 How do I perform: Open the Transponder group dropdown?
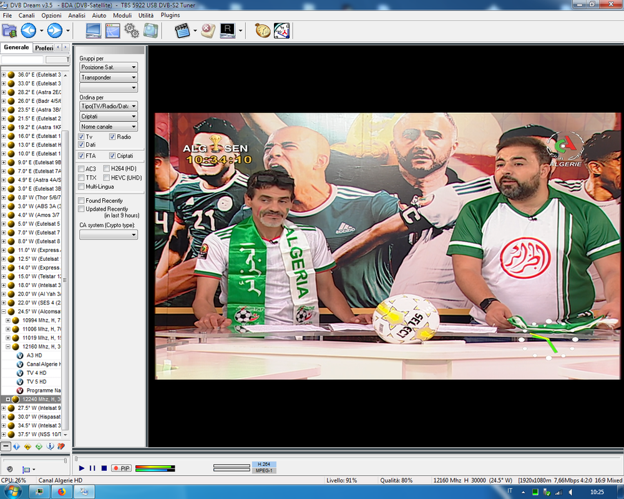(x=109, y=77)
